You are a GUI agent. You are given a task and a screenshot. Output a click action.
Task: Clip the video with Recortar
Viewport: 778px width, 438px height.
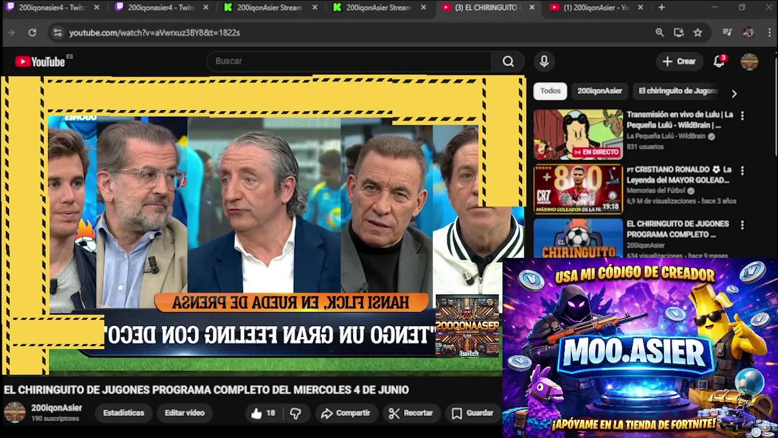(411, 413)
